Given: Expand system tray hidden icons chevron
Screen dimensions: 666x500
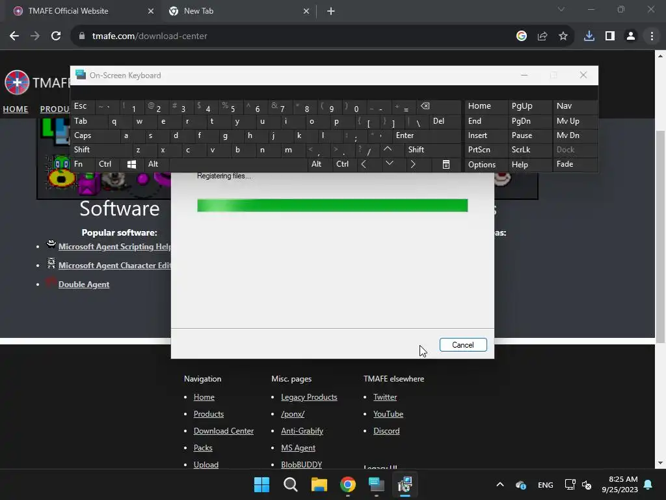Looking at the screenshot, I should pyautogui.click(x=500, y=484).
